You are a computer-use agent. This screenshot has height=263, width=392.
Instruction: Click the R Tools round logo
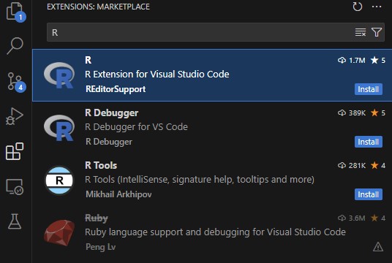click(59, 180)
